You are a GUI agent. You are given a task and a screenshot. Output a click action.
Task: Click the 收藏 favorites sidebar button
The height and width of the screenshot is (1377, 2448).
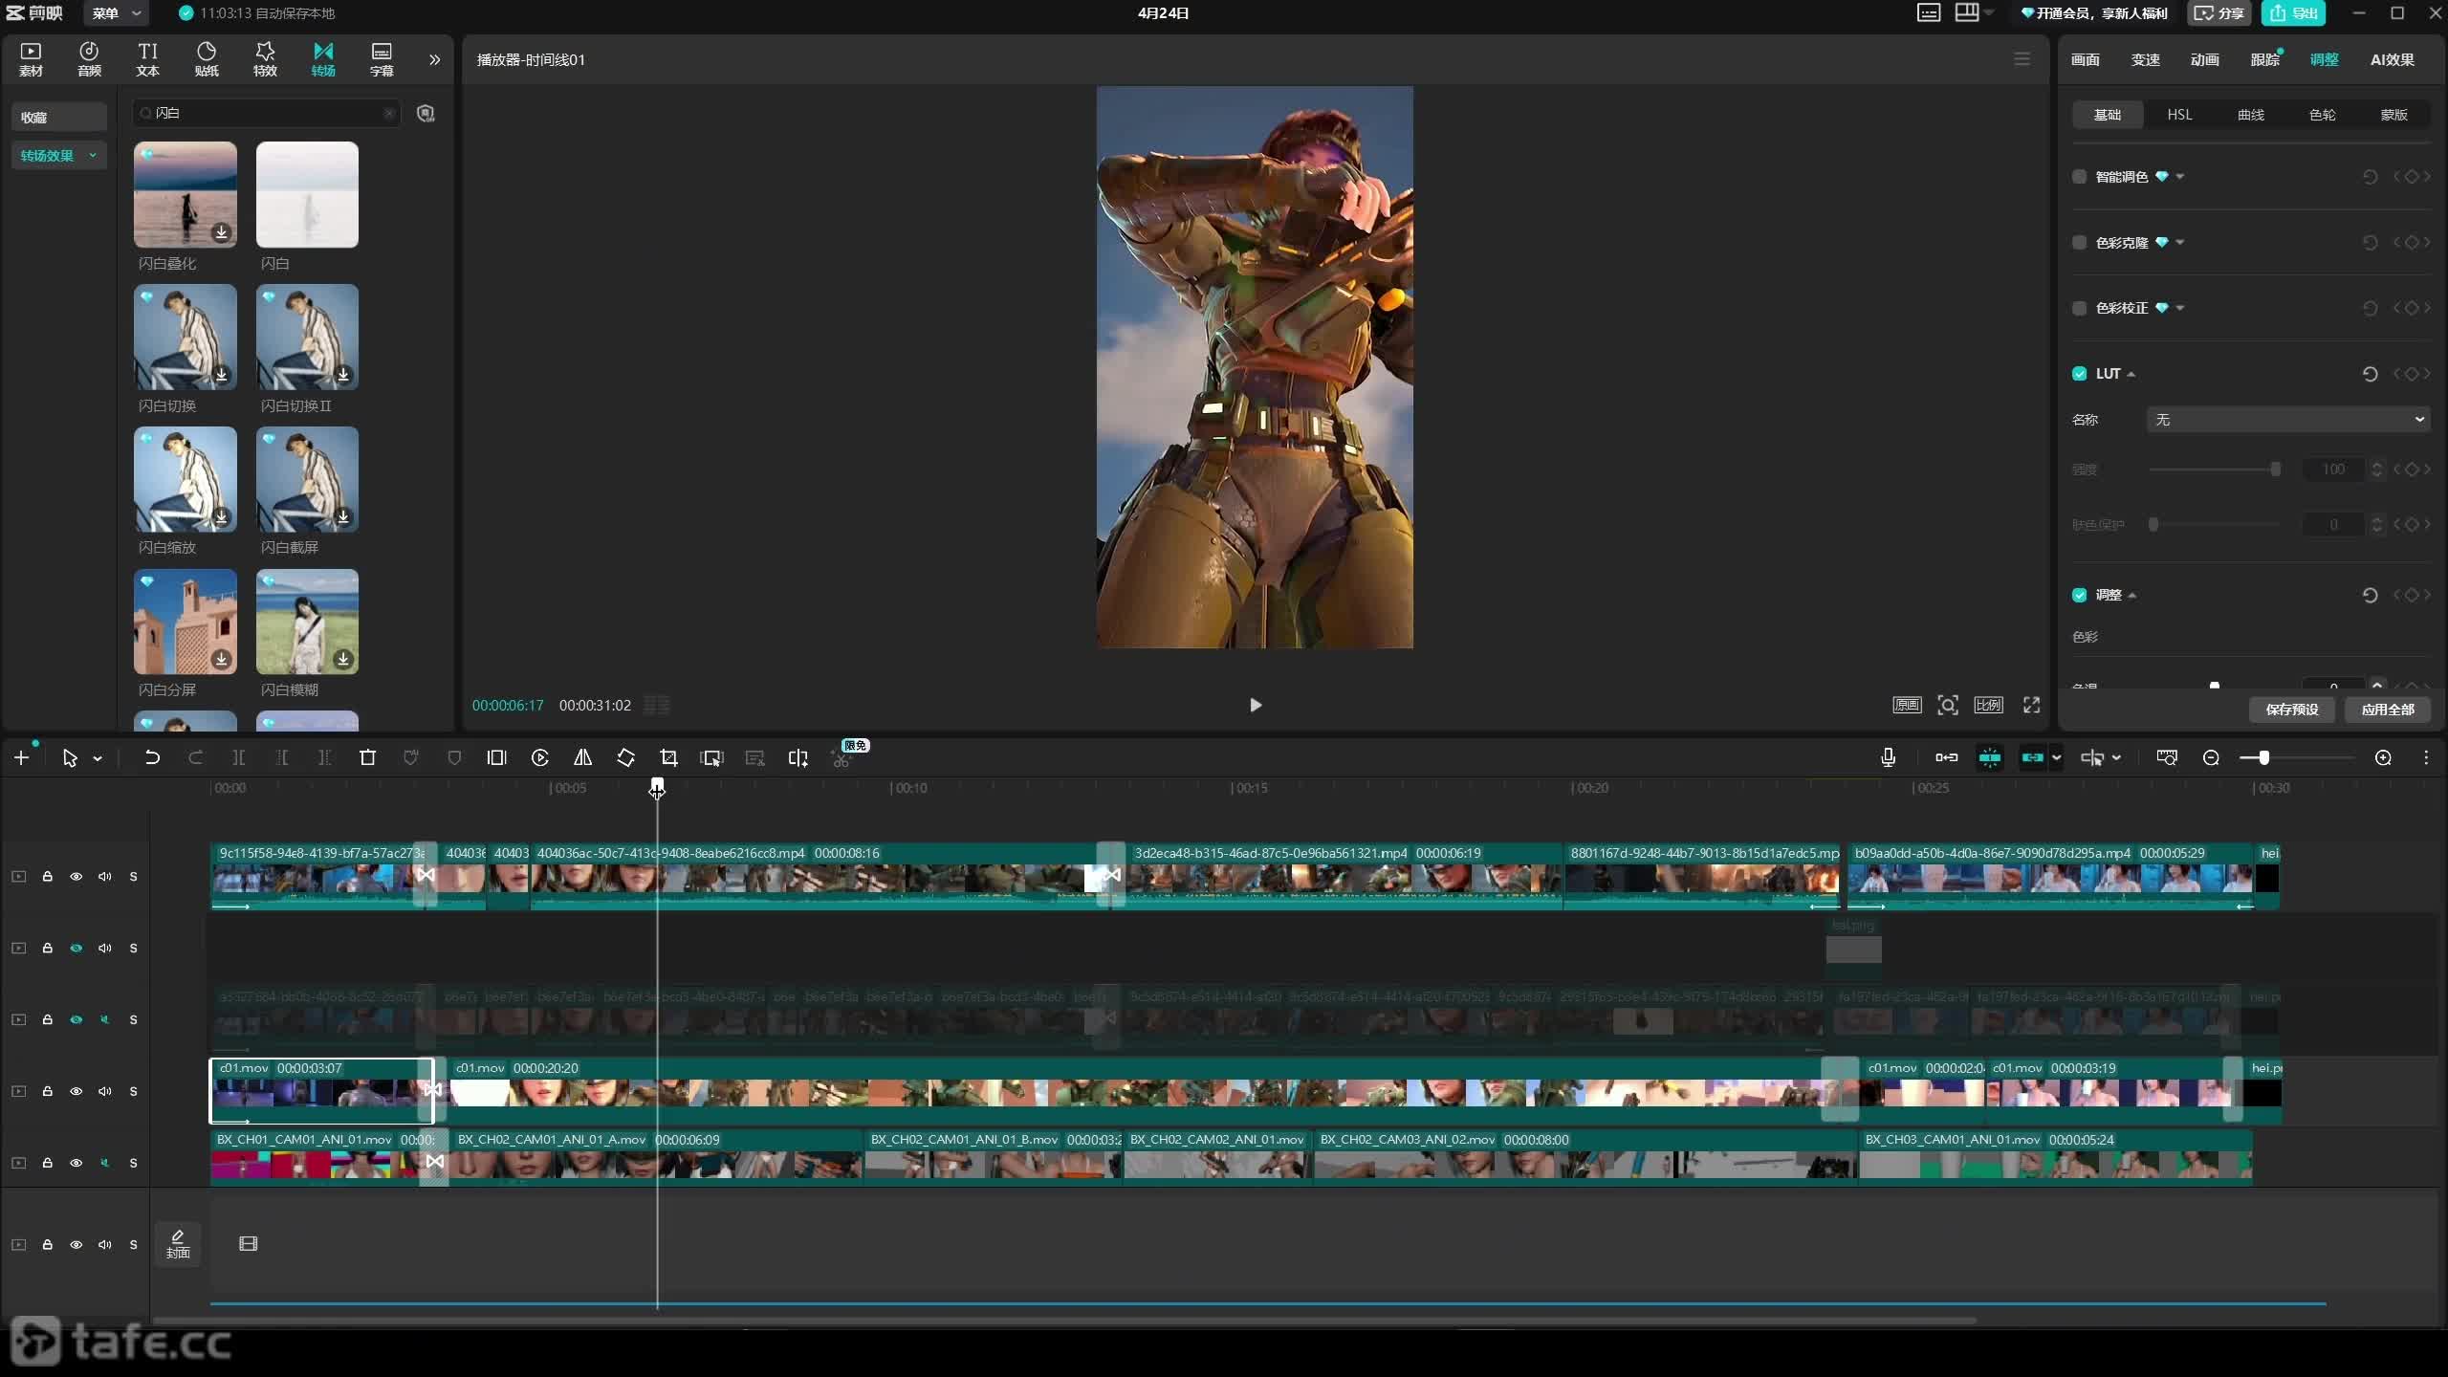pos(57,117)
